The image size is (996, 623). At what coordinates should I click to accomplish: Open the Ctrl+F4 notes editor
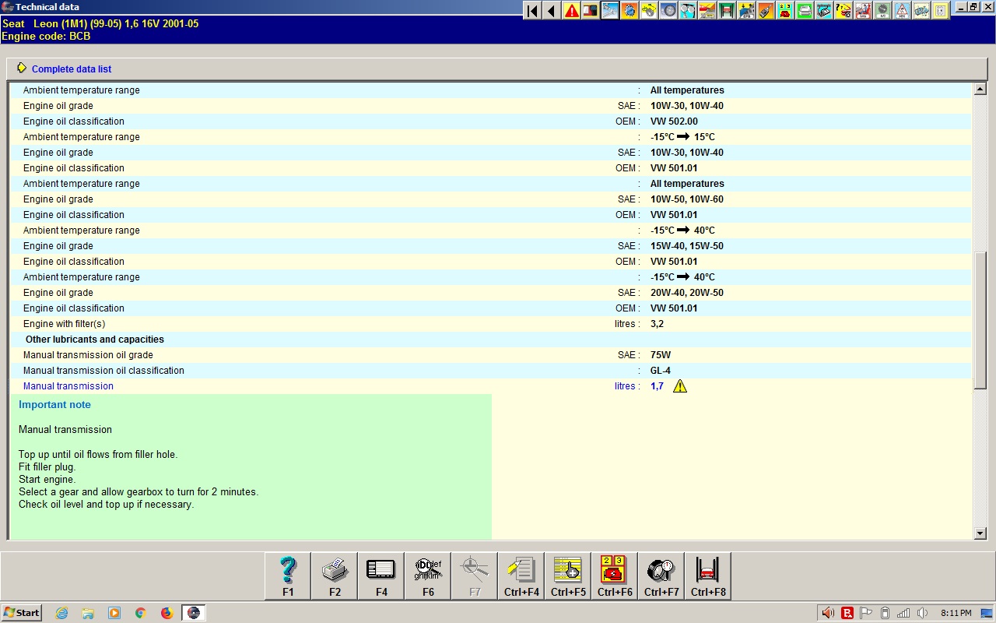(521, 576)
